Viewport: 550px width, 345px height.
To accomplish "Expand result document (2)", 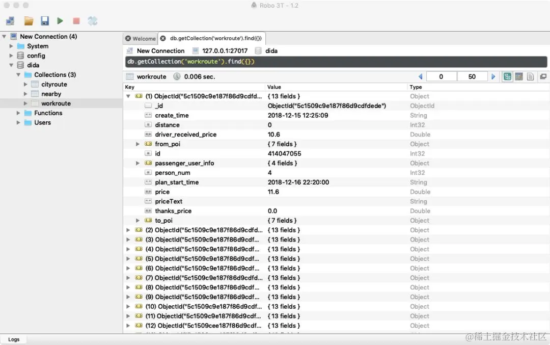I will click(x=128, y=230).
